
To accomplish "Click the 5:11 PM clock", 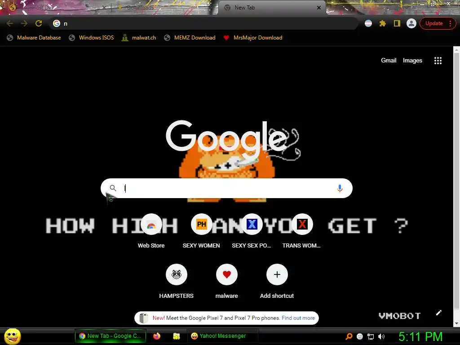I will [420, 336].
